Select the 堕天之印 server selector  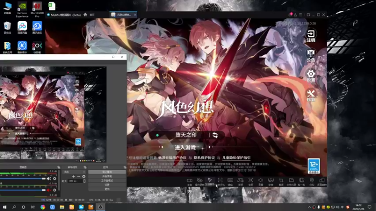pyautogui.click(x=186, y=135)
